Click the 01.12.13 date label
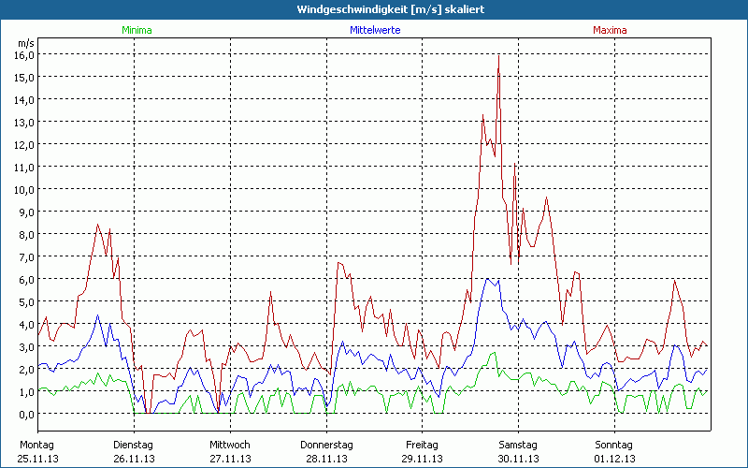 [x=615, y=459]
